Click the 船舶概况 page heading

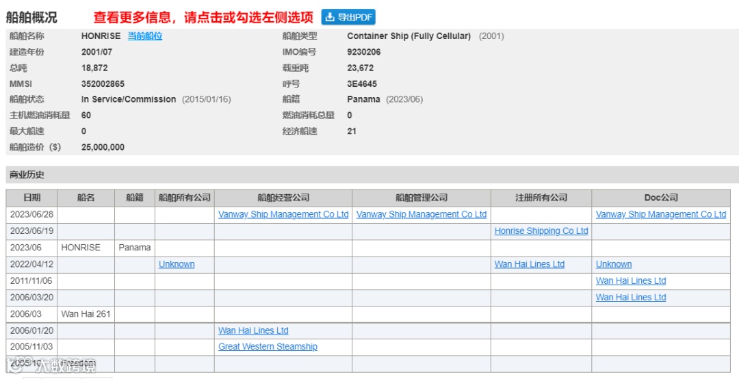(x=31, y=17)
